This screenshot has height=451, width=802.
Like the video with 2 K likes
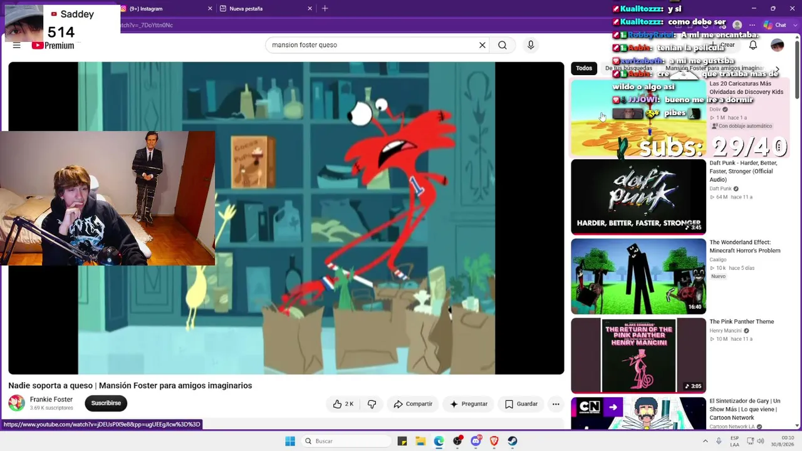point(343,404)
